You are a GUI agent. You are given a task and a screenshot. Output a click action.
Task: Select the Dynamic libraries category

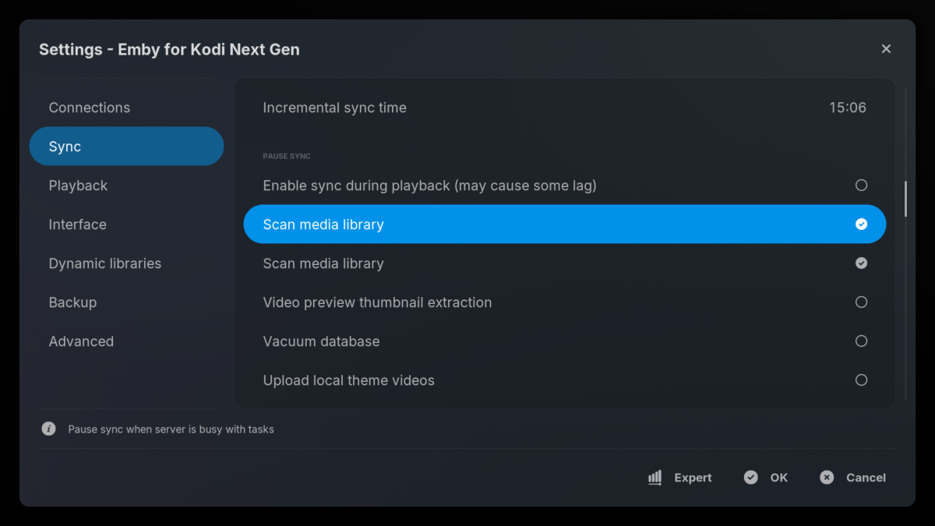[x=105, y=263]
